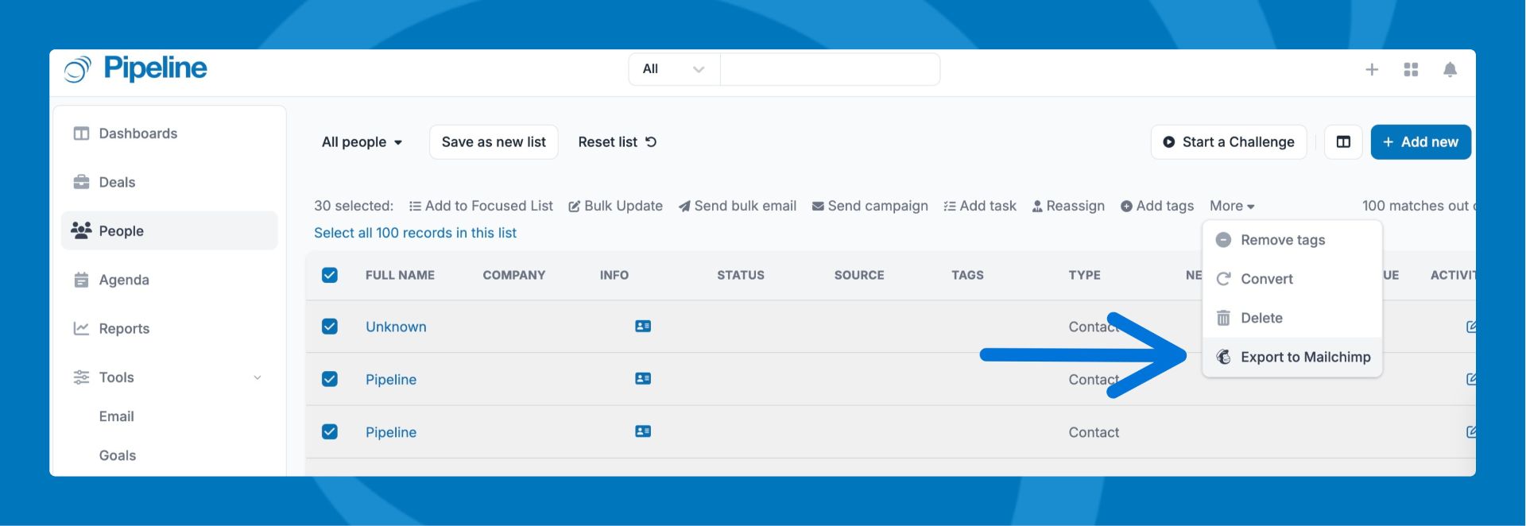This screenshot has height=526, width=1526.
Task: Click the Agenda calendar icon
Action: [81, 280]
